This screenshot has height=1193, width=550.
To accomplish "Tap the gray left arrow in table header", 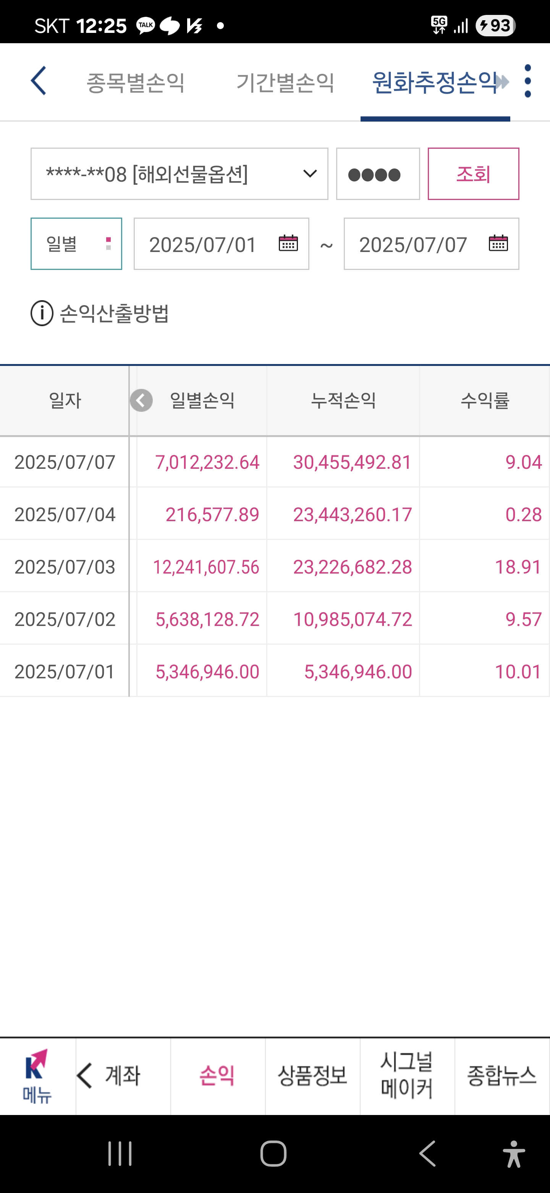I will click(x=141, y=401).
